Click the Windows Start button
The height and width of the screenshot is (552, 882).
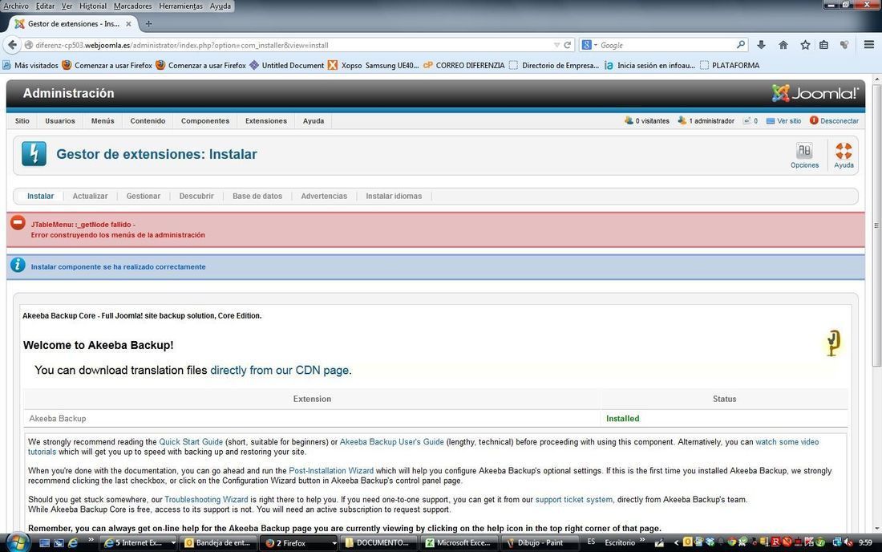point(17,543)
